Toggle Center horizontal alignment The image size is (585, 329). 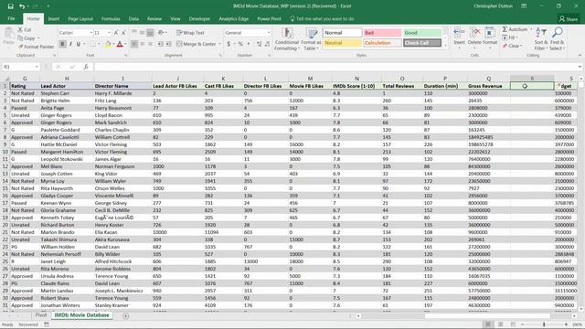pos(143,44)
